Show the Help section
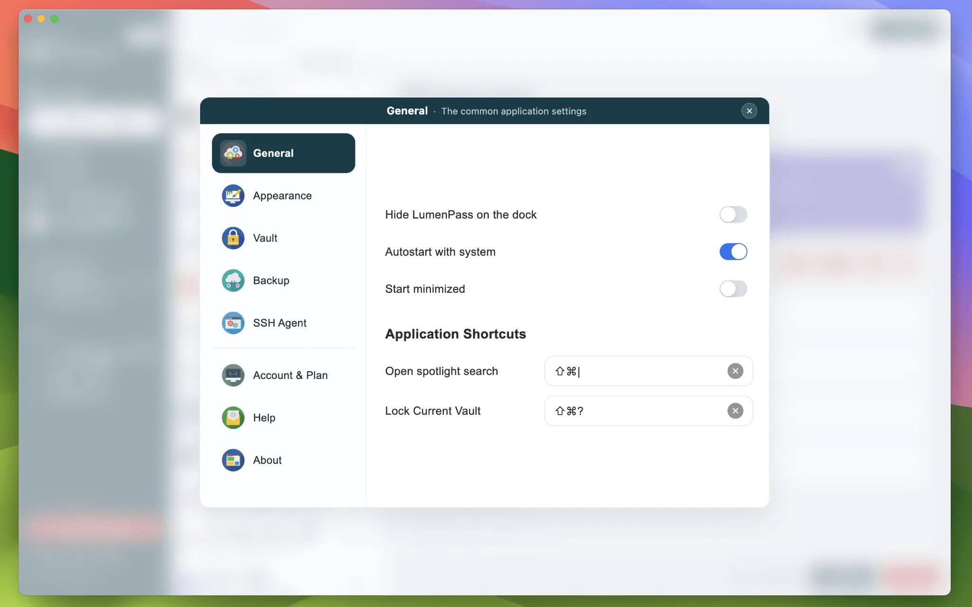 coord(283,418)
